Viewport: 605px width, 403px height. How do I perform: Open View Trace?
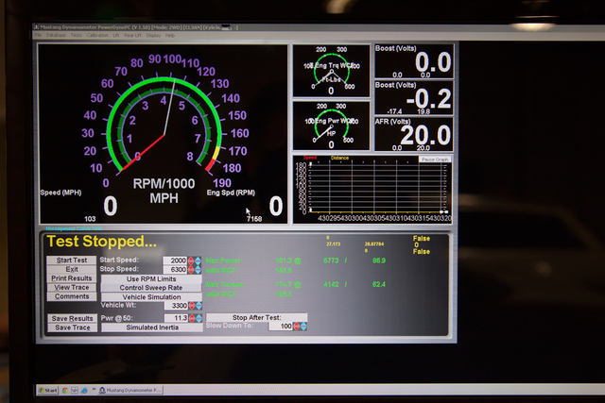[72, 288]
